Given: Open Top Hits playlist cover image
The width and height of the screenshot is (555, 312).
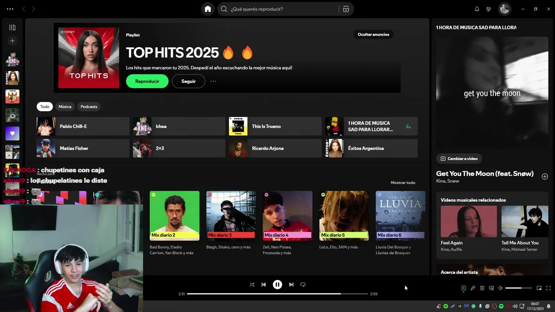Looking at the screenshot, I should click(89, 58).
